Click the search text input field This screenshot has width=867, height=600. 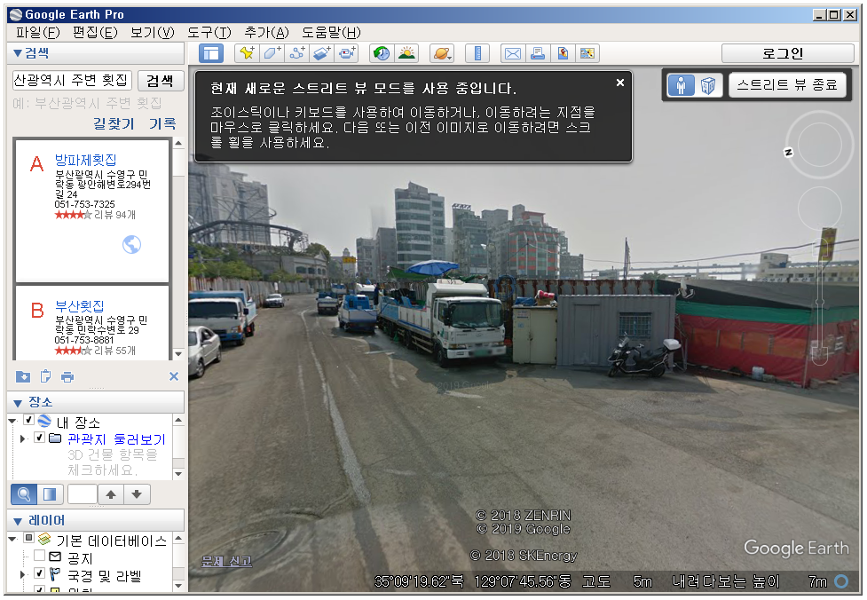pos(73,81)
